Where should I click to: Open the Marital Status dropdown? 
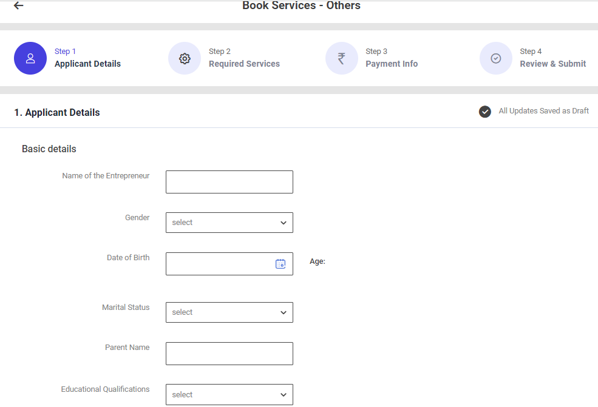tap(229, 312)
